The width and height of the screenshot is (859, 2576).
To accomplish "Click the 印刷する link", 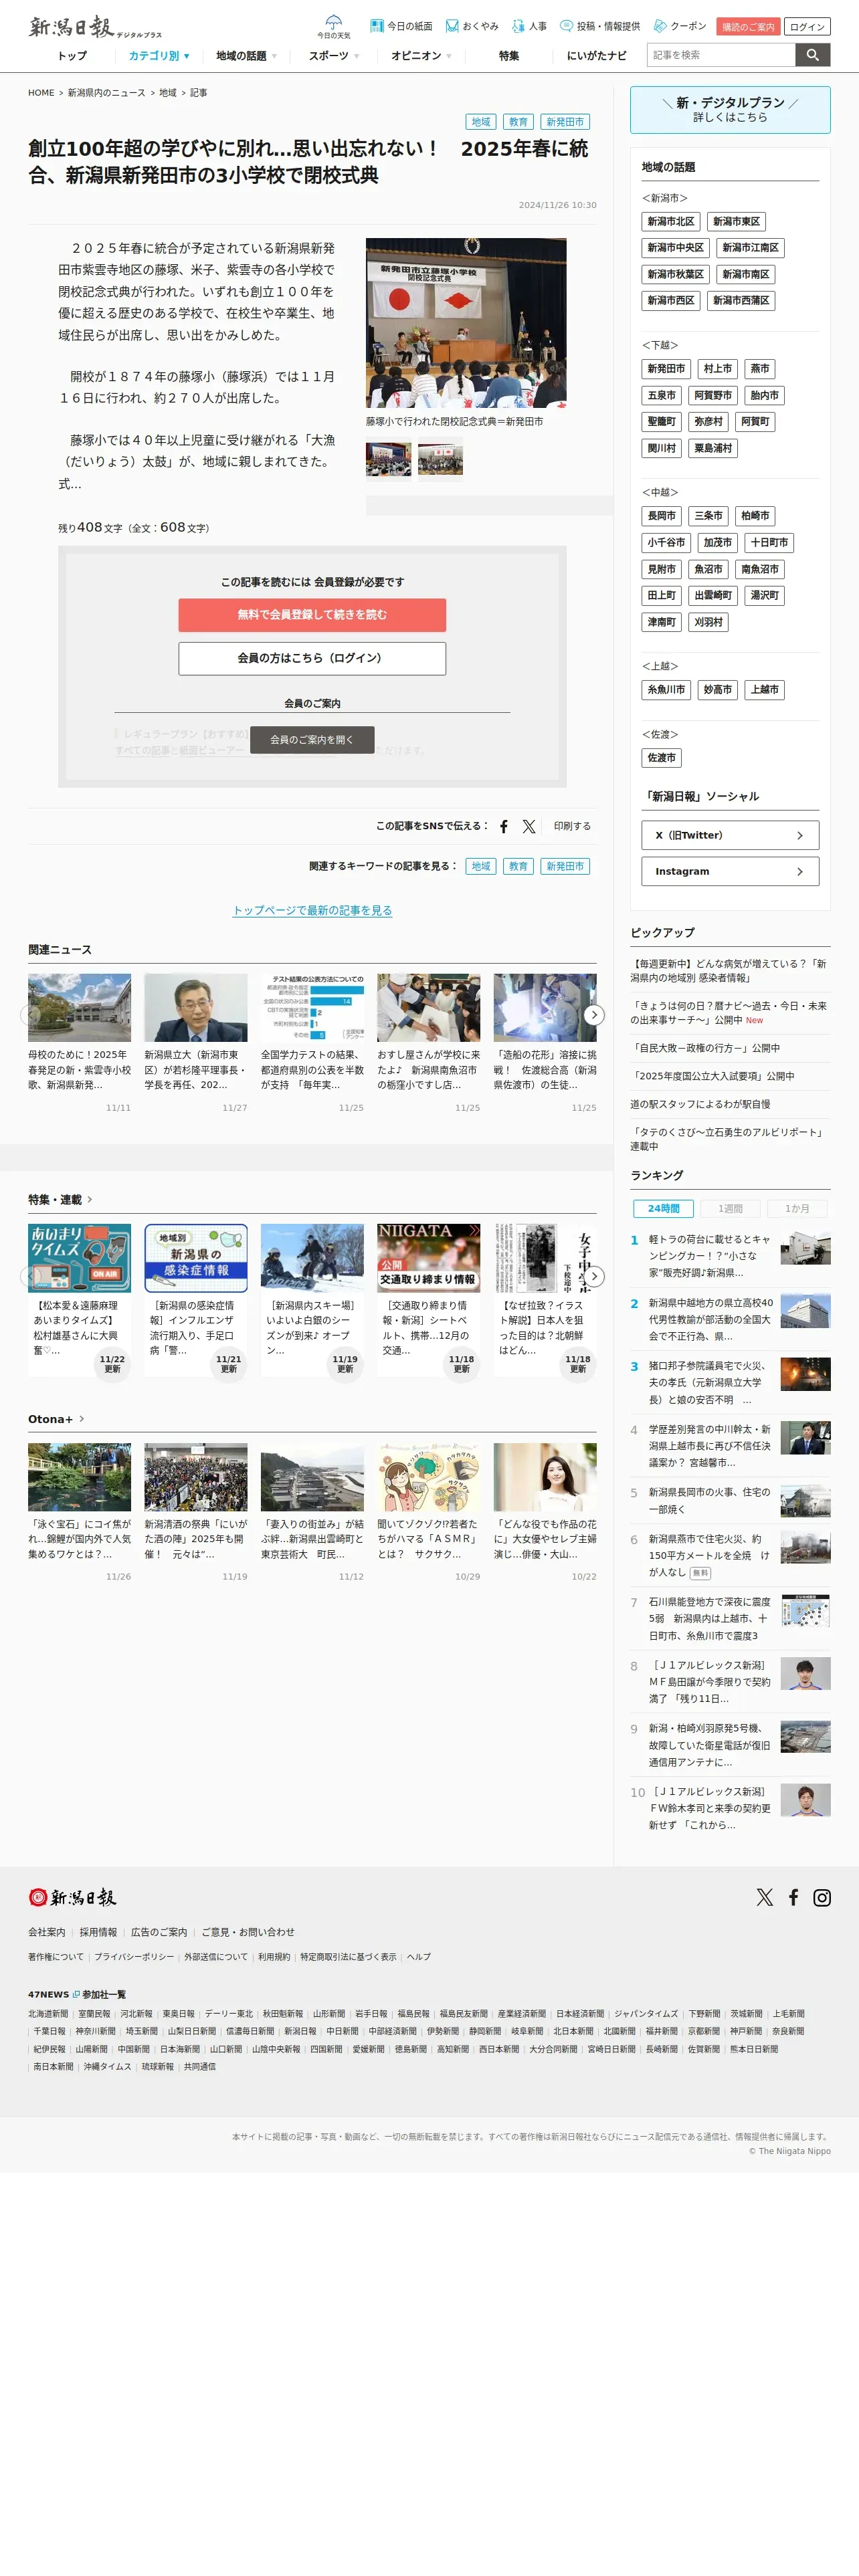I will coord(572,826).
